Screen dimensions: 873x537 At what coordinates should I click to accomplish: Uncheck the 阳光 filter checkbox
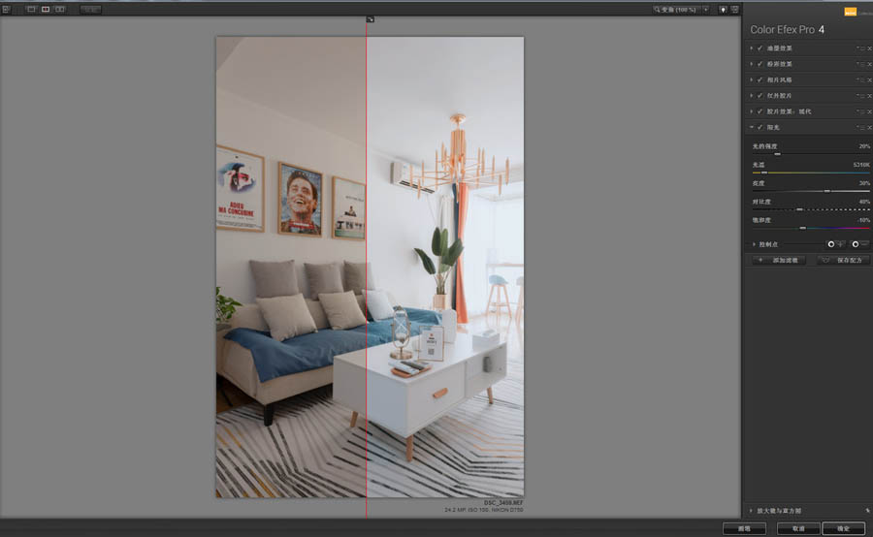point(760,127)
